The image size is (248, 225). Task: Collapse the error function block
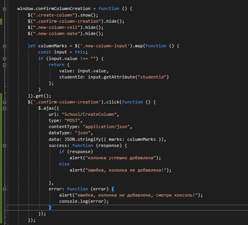coord(5,189)
